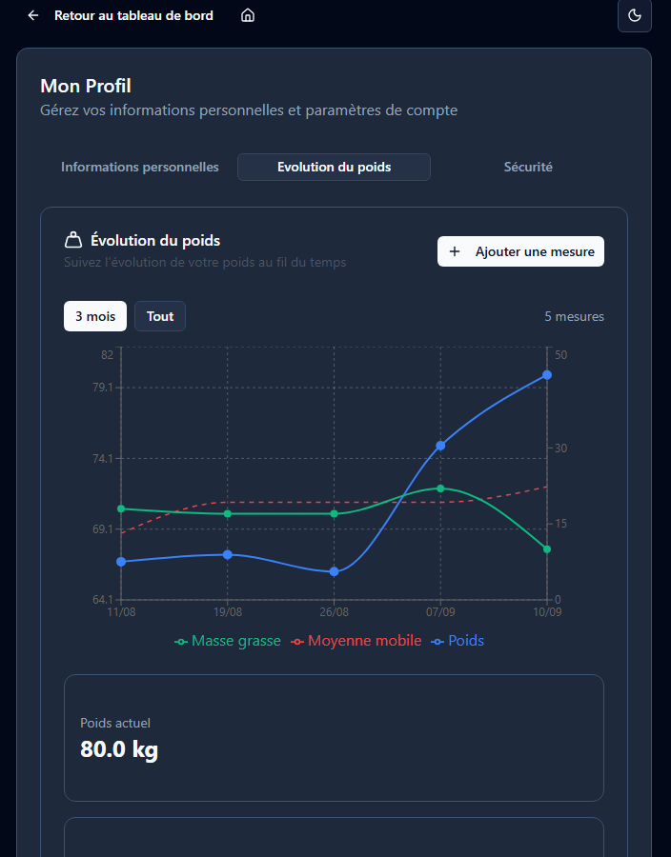Open the home icon
Screen dimensions: 671x857
click(248, 15)
